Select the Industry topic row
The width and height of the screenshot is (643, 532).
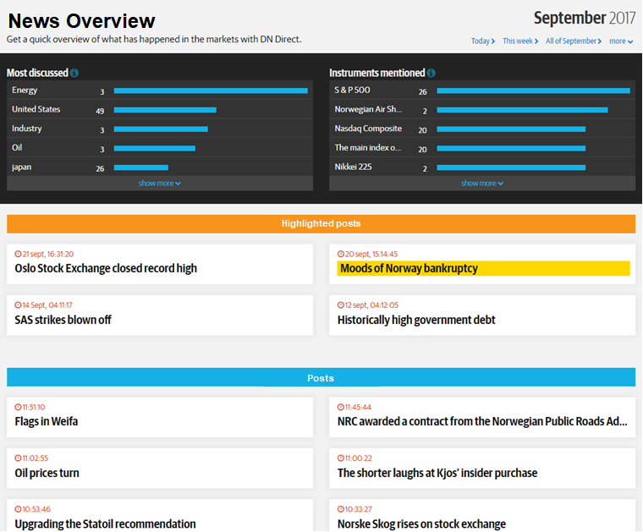[x=160, y=129]
